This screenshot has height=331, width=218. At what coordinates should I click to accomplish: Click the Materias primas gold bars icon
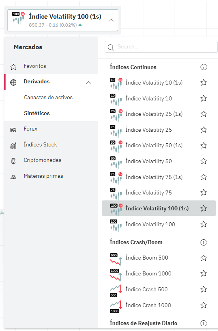tap(13, 177)
